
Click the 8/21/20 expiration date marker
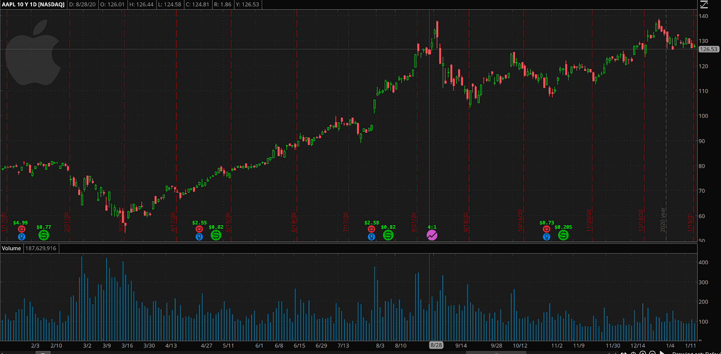point(414,223)
